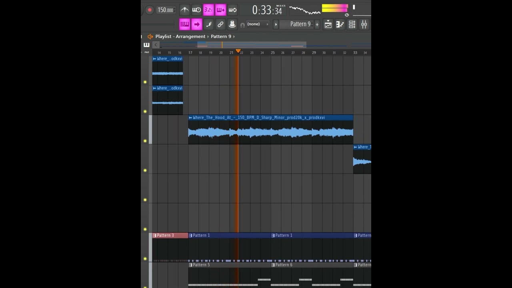Viewport: 512px width, 288px height.
Task: Mute the first track's yellow dot
Action: [x=145, y=82]
